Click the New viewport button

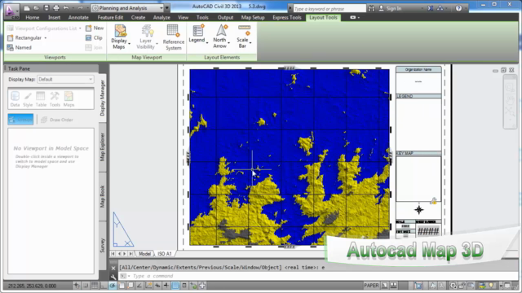point(95,28)
